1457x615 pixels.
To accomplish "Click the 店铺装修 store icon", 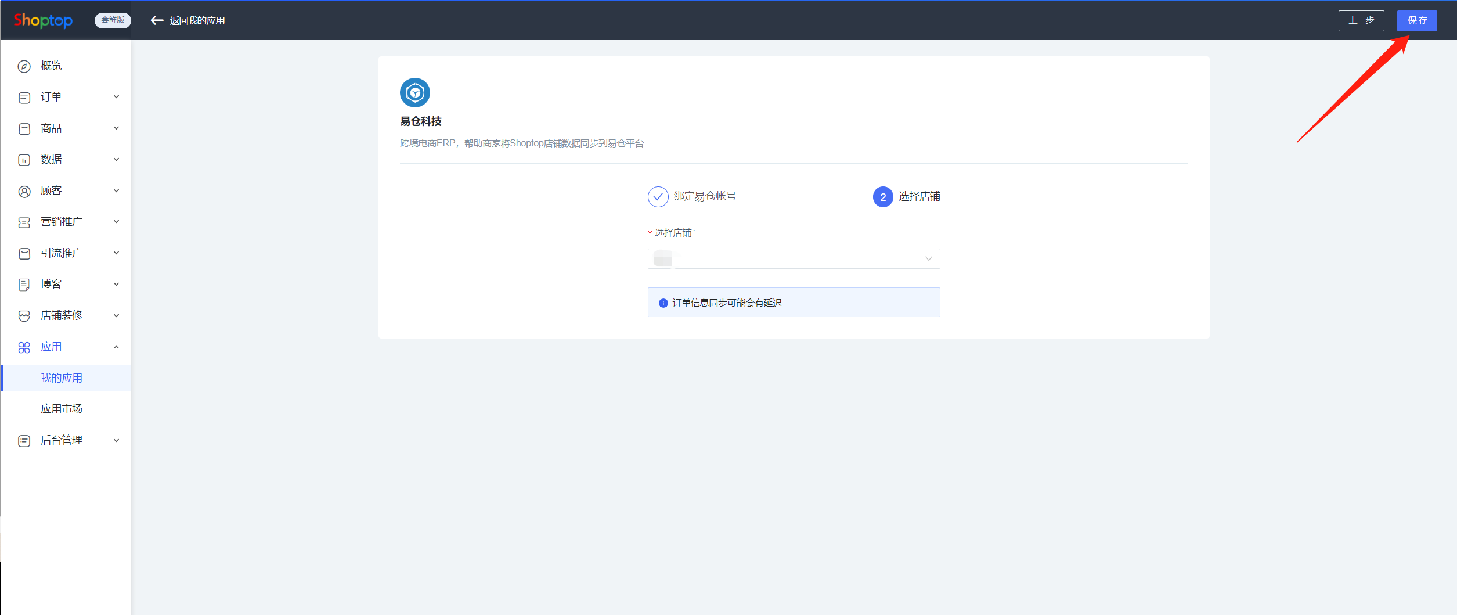I will [x=24, y=316].
